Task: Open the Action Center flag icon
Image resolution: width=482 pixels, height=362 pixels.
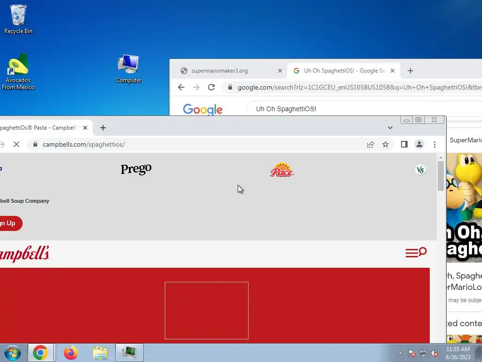Action: [x=412, y=353]
